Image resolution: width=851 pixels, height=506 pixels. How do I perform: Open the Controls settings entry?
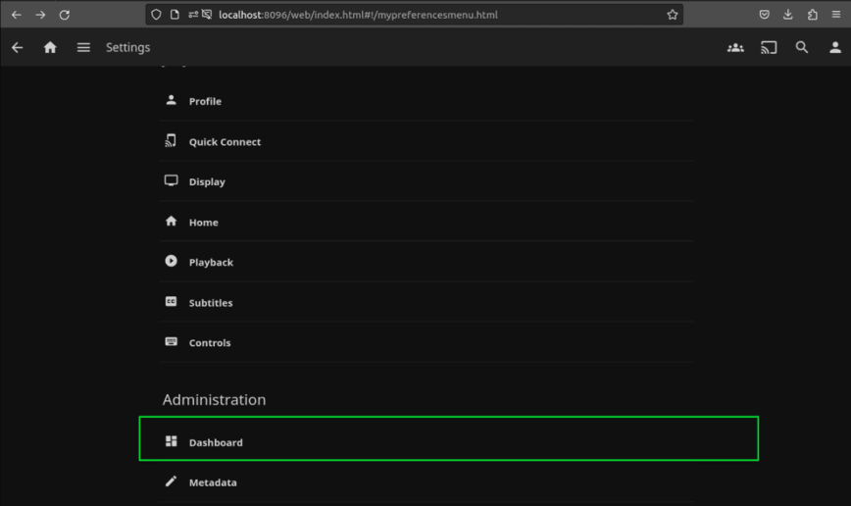[x=426, y=342]
